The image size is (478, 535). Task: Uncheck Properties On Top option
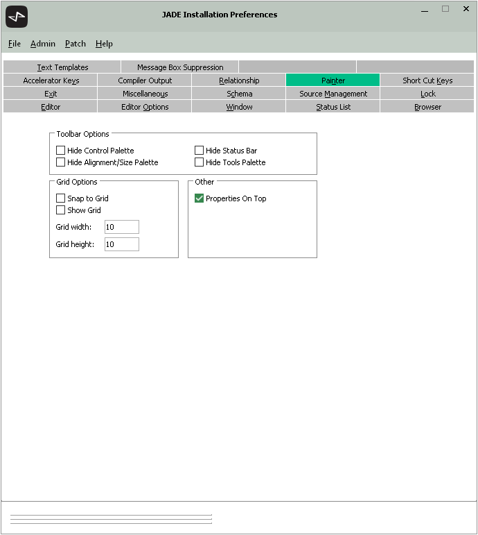click(x=200, y=198)
